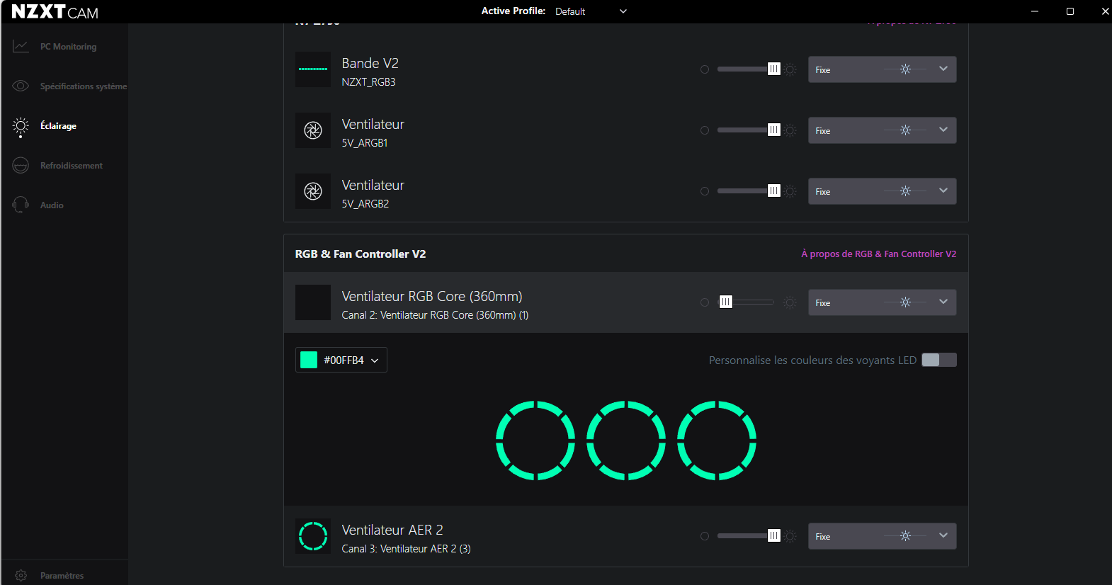Click the Ventilateur AER 2 ring icon

pyautogui.click(x=313, y=536)
